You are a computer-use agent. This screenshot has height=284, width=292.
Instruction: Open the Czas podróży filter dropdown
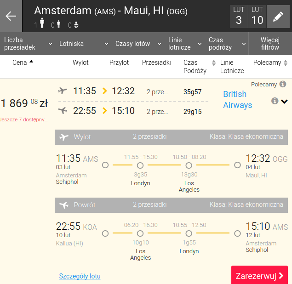pos(227,44)
